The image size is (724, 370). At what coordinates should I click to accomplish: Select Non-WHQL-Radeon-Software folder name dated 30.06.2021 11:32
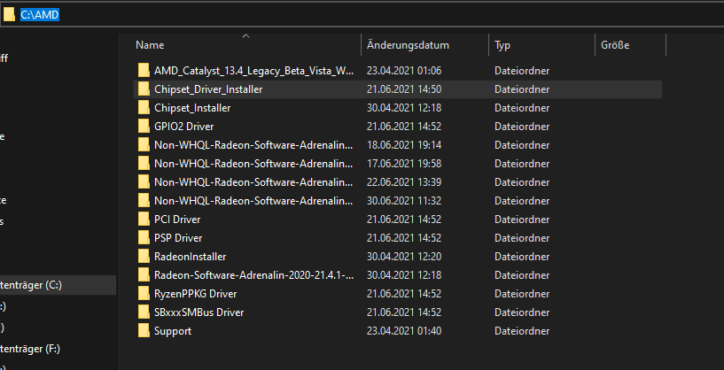(254, 201)
